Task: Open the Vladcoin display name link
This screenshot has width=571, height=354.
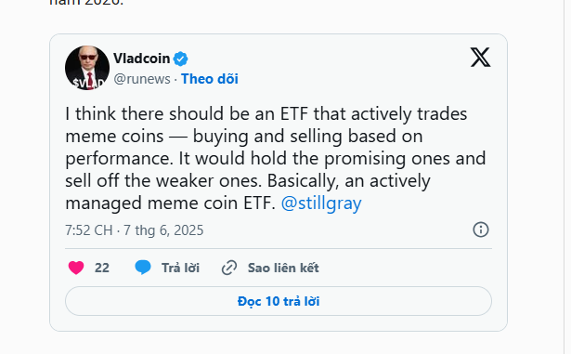Action: coord(142,59)
